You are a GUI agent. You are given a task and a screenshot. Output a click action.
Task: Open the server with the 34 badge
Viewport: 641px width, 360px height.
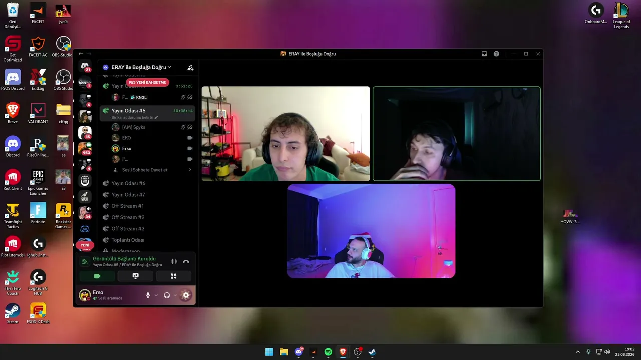(x=85, y=212)
